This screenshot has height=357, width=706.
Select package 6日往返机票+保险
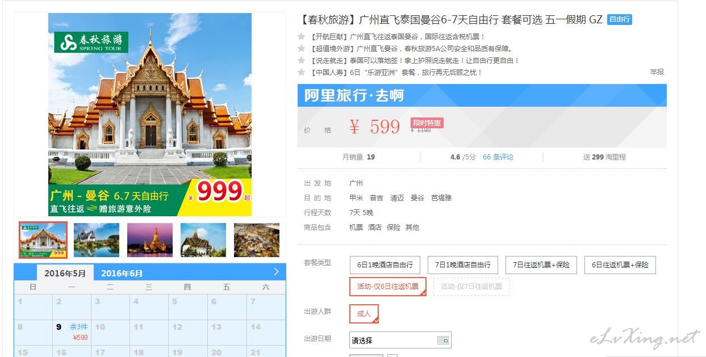[x=620, y=265]
